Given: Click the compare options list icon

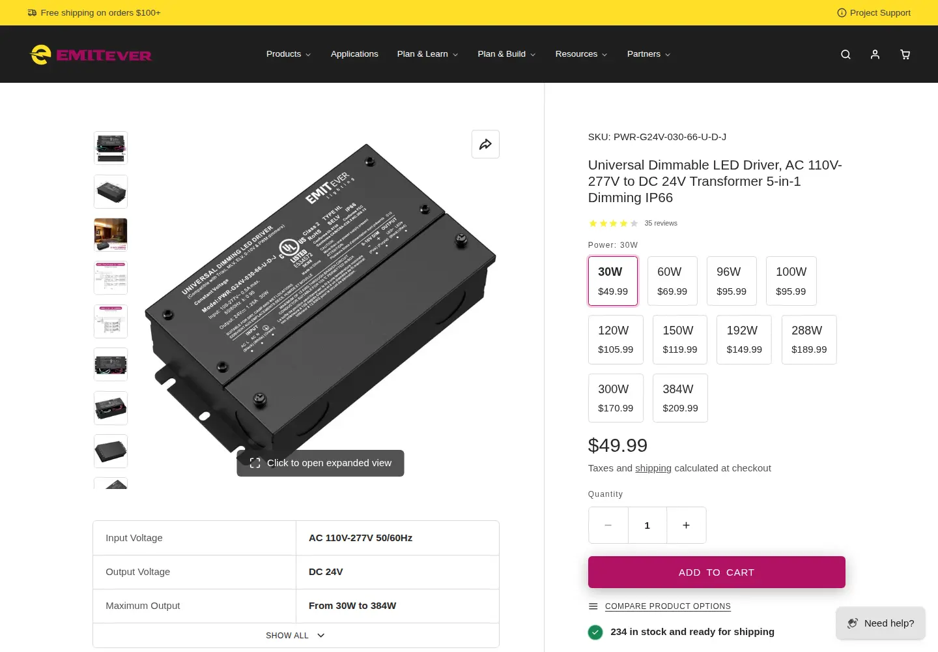Looking at the screenshot, I should point(593,606).
